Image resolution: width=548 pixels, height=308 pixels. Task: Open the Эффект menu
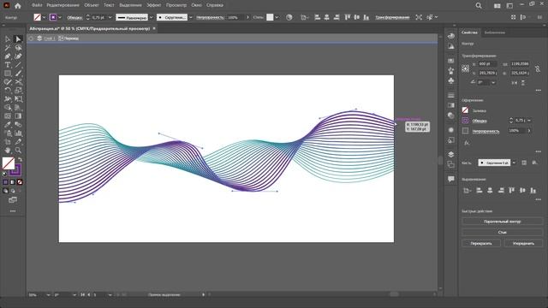[154, 5]
